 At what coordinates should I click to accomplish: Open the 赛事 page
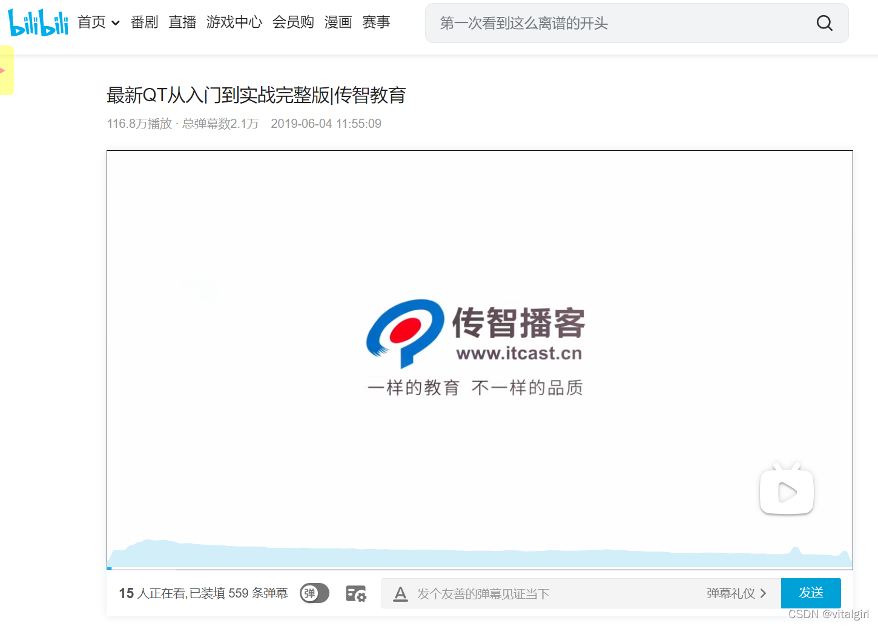(x=376, y=22)
